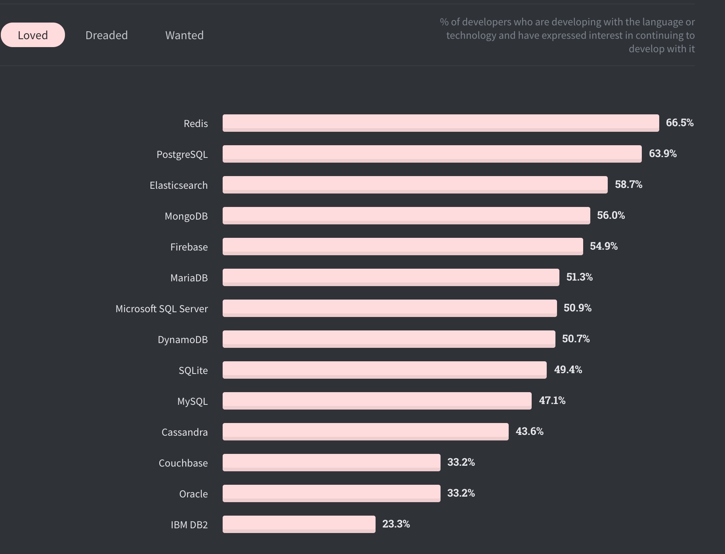Click the MongoDB bar
725x554 pixels.
[x=406, y=216]
